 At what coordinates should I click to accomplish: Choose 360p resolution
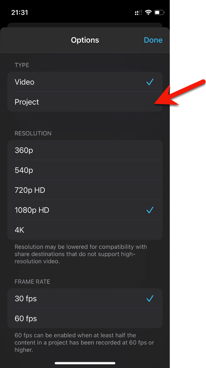pos(85,150)
